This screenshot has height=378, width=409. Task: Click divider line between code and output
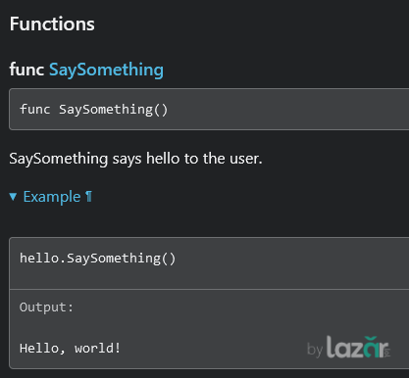pyautogui.click(x=209, y=289)
